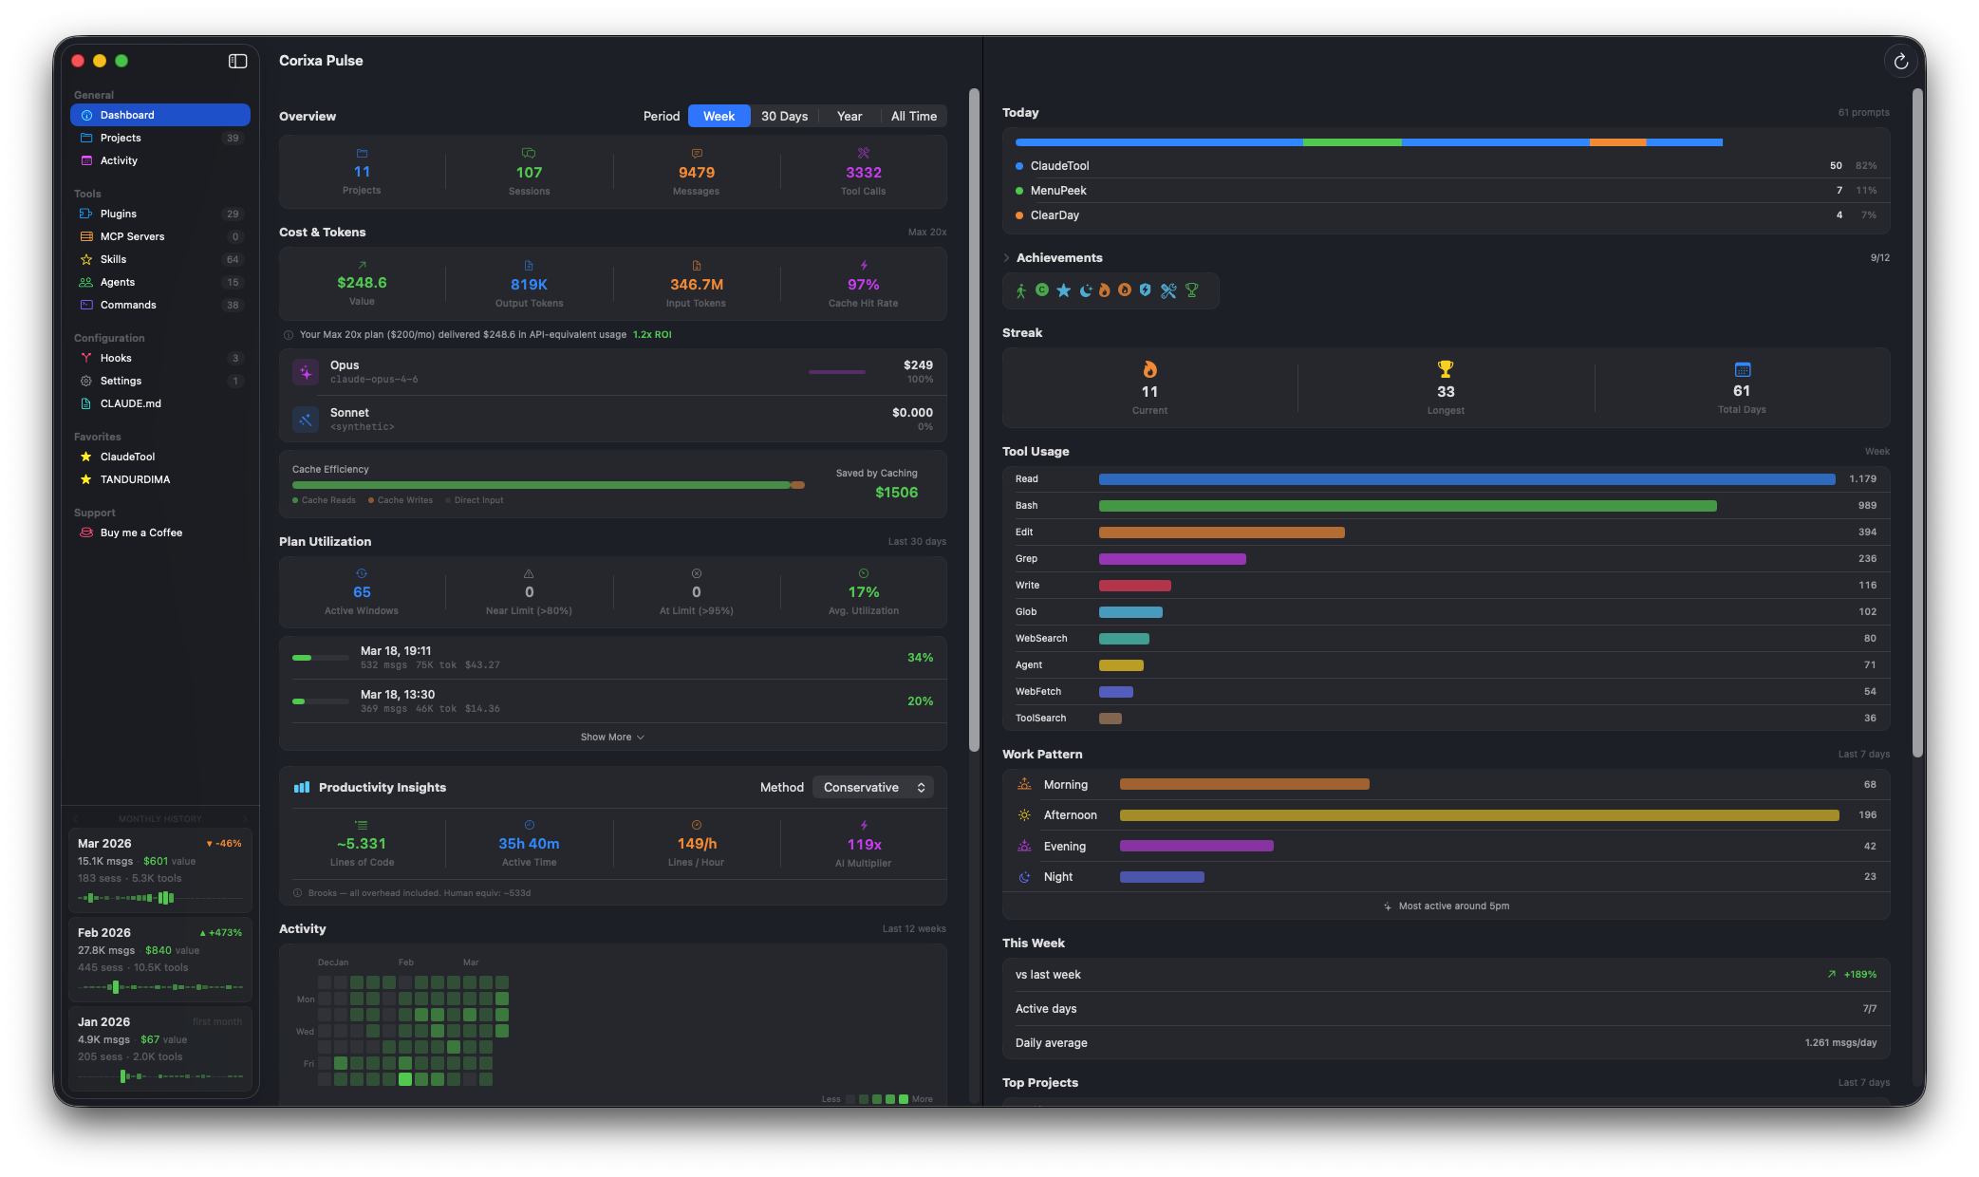This screenshot has height=1177, width=1979.
Task: Open the CLAUDE.md configuration file
Action: click(131, 403)
